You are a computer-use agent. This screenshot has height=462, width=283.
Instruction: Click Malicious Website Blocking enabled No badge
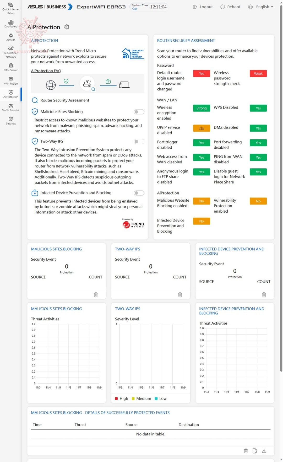202,201
